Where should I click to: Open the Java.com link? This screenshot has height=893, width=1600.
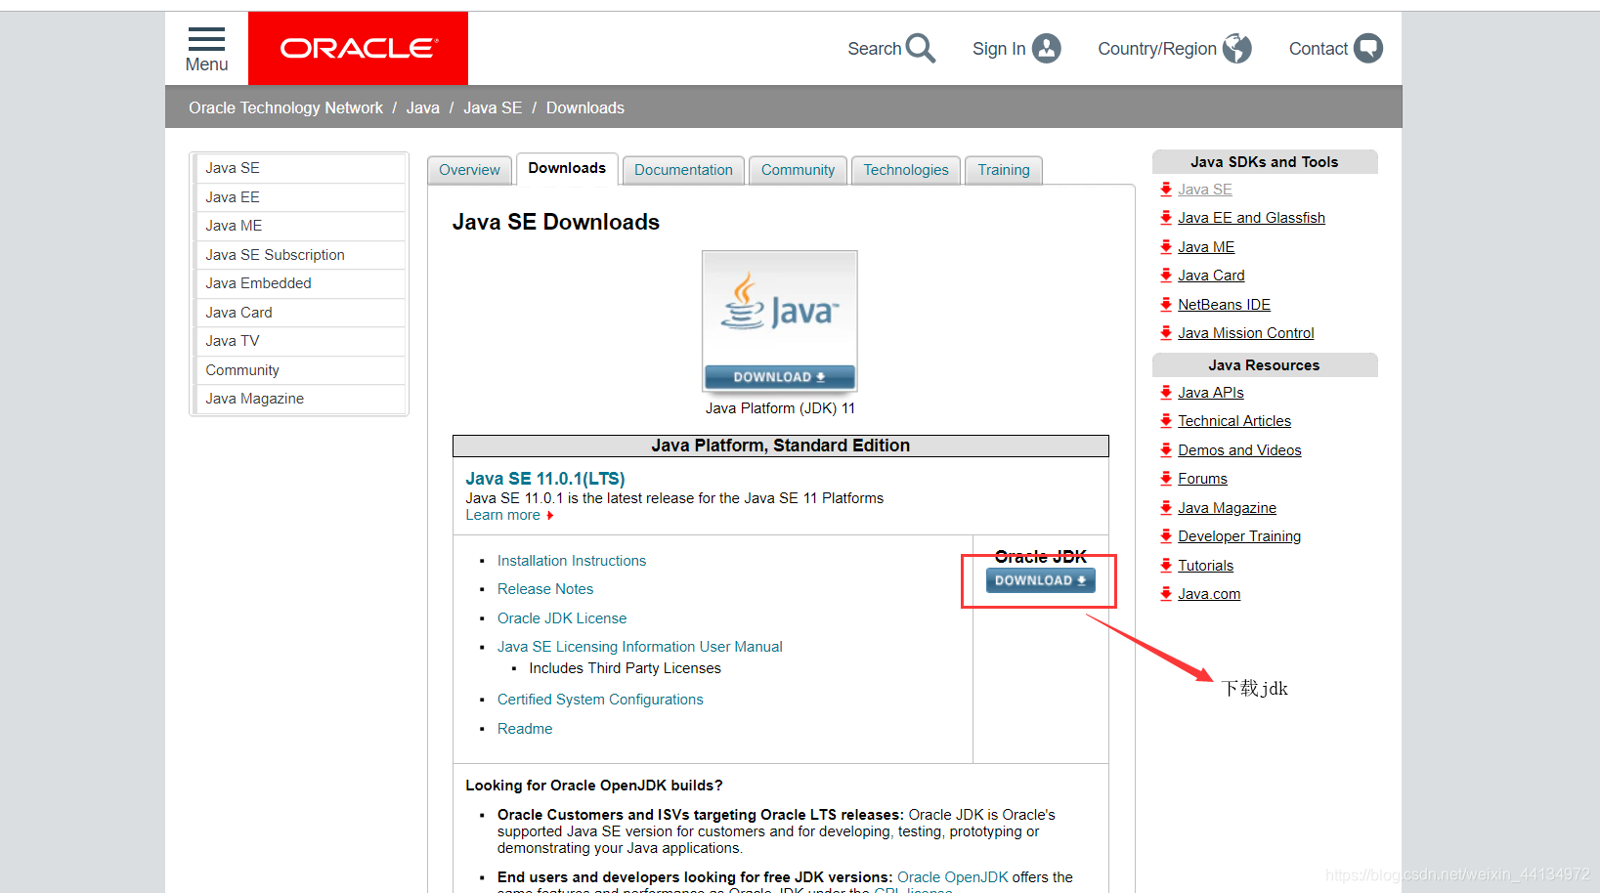pos(1209,594)
